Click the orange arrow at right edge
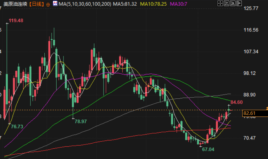 click(267, 108)
